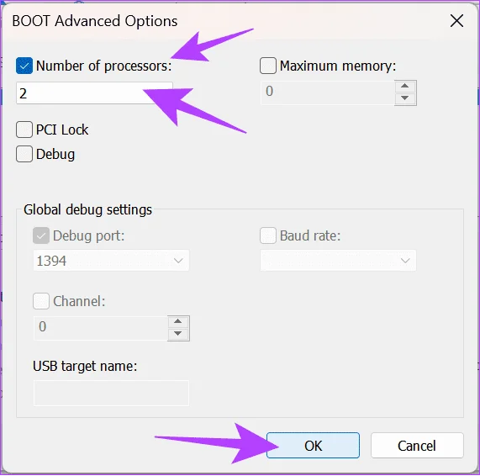Image resolution: width=480 pixels, height=476 pixels.
Task: Uncheck the Number of processors checkbox
Action: point(24,66)
